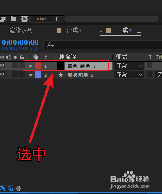162x194 pixels.
Task: Toggle preserve transparency for layer 2
Action: [x=149, y=74]
